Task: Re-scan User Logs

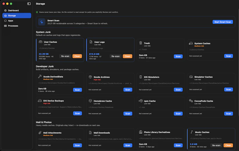Action: pos(115,56)
